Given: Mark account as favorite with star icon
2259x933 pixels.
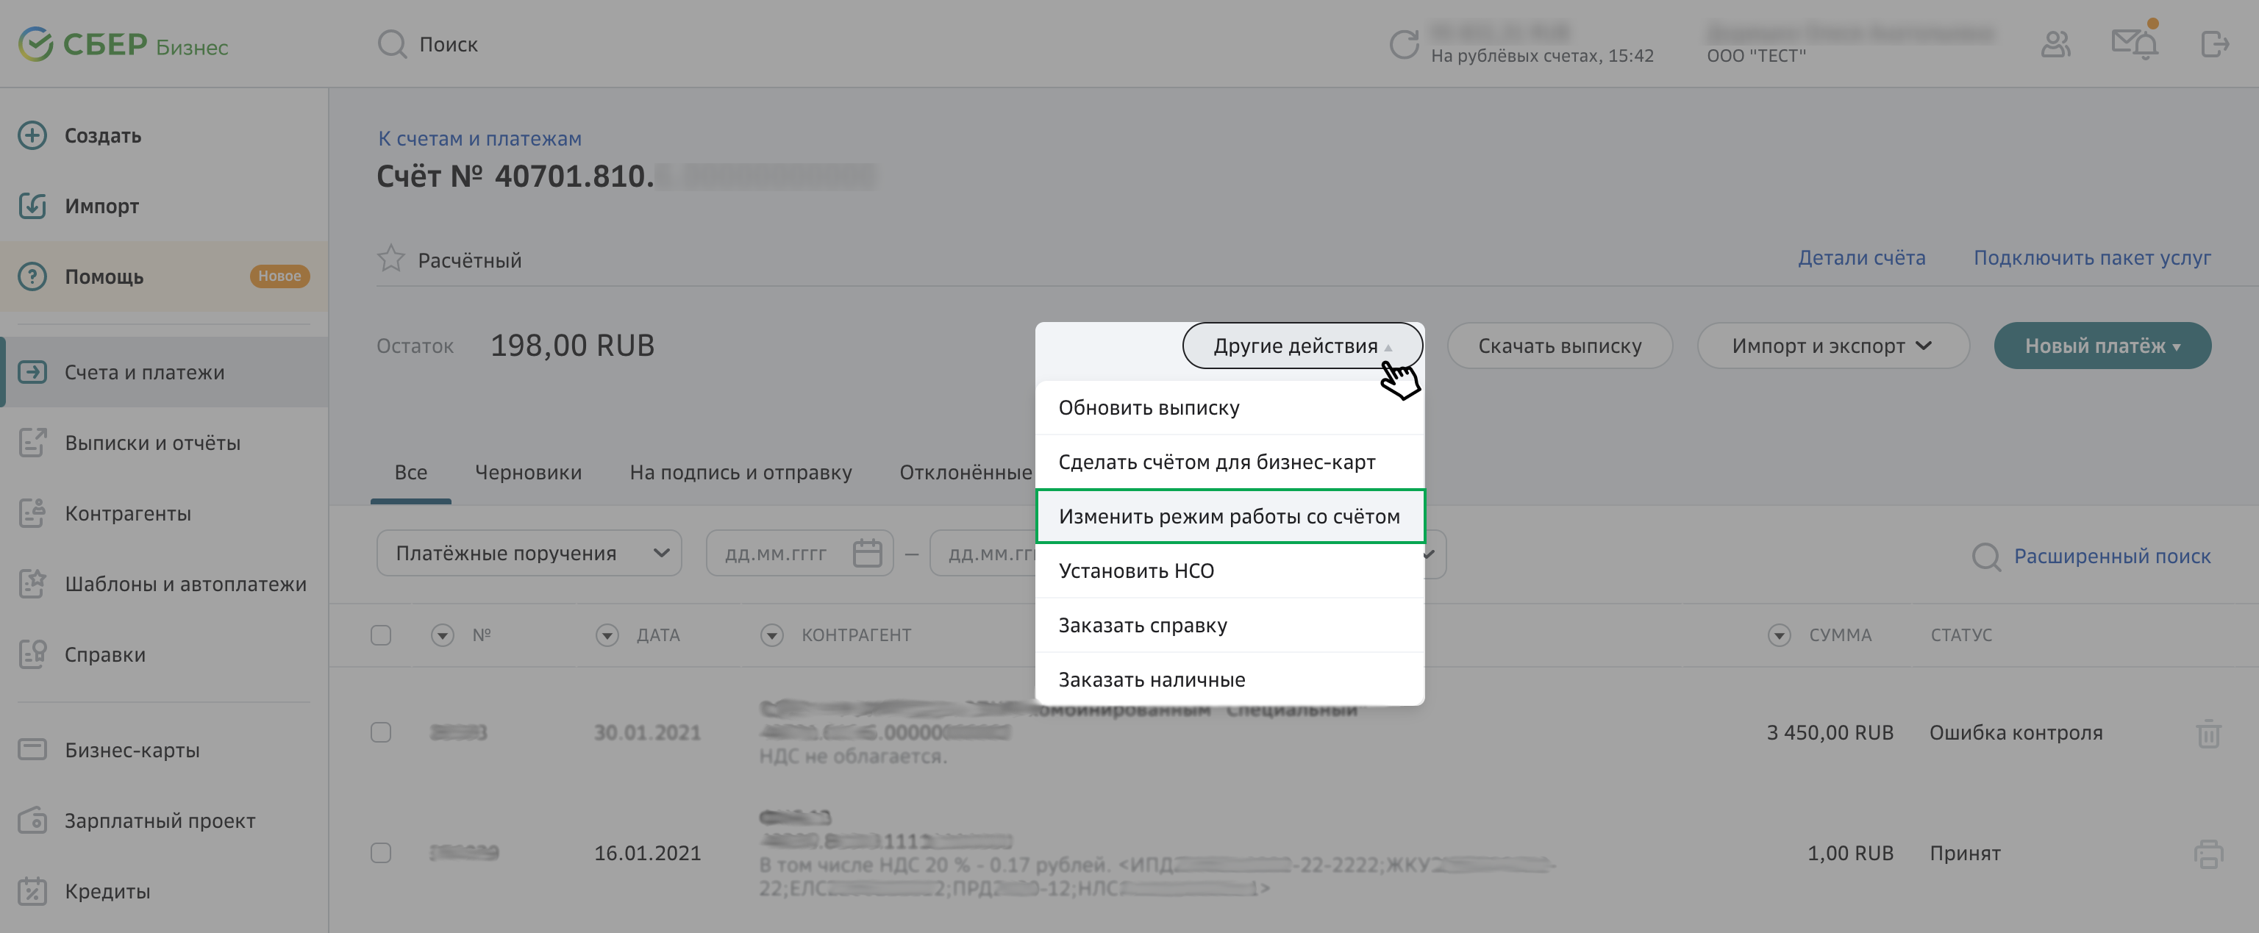Looking at the screenshot, I should click(391, 259).
